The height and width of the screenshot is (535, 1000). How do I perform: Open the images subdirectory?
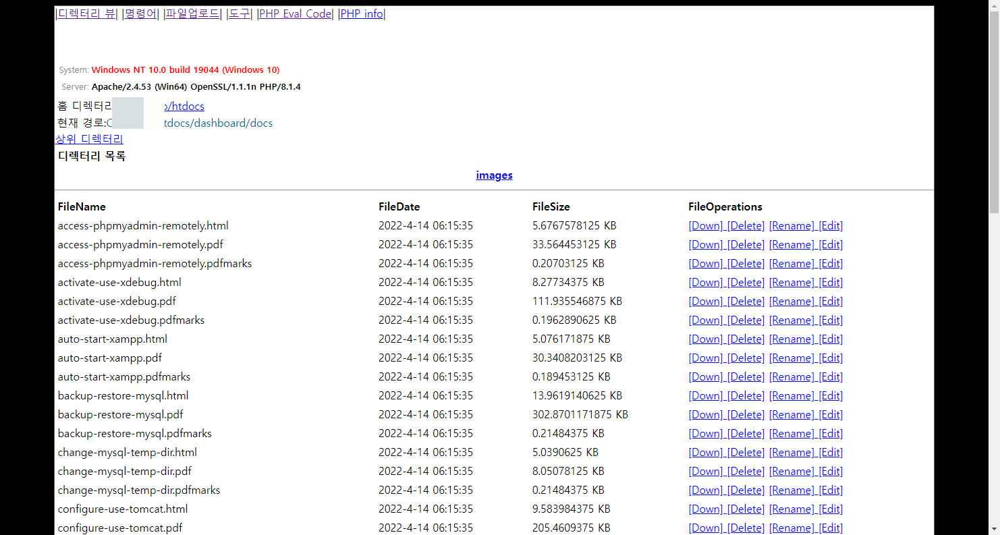[x=494, y=175]
